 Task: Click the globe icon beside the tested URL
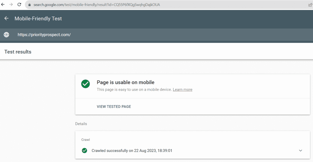point(6,35)
